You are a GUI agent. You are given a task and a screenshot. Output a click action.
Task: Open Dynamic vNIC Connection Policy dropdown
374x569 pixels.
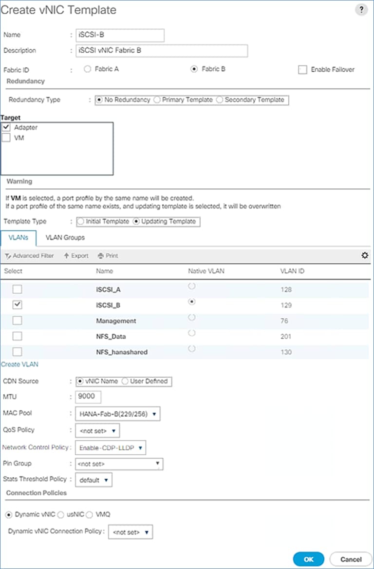pyautogui.click(x=131, y=532)
